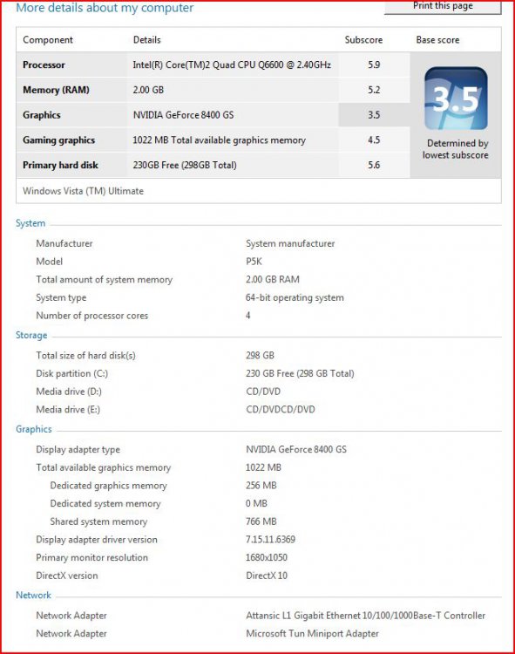The height and width of the screenshot is (654, 515).
Task: Select the Graphics component row
Action: click(213, 115)
